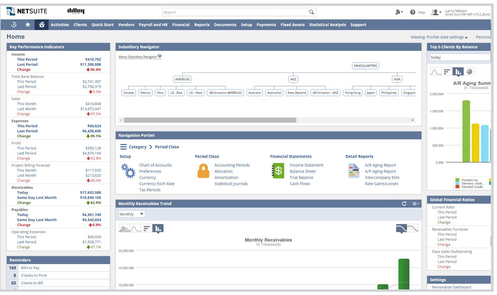Image resolution: width=497 pixels, height=295 pixels.
Task: Click Income This Period value $410,752
Action: click(x=93, y=59)
